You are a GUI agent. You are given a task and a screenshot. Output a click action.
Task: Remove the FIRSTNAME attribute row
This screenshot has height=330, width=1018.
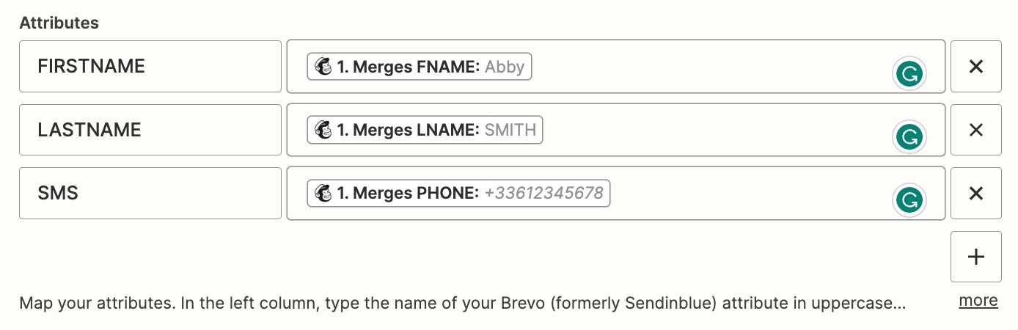976,67
